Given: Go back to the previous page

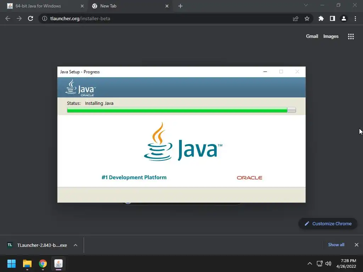Looking at the screenshot, I should 8,18.
